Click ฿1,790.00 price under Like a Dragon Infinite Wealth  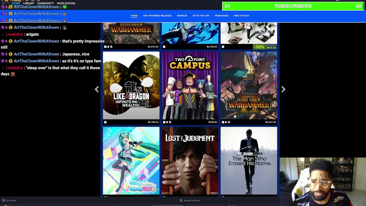click(153, 122)
